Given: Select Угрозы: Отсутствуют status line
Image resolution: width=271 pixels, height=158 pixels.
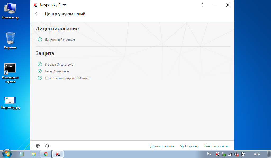Looking at the screenshot, I should (x=60, y=65).
